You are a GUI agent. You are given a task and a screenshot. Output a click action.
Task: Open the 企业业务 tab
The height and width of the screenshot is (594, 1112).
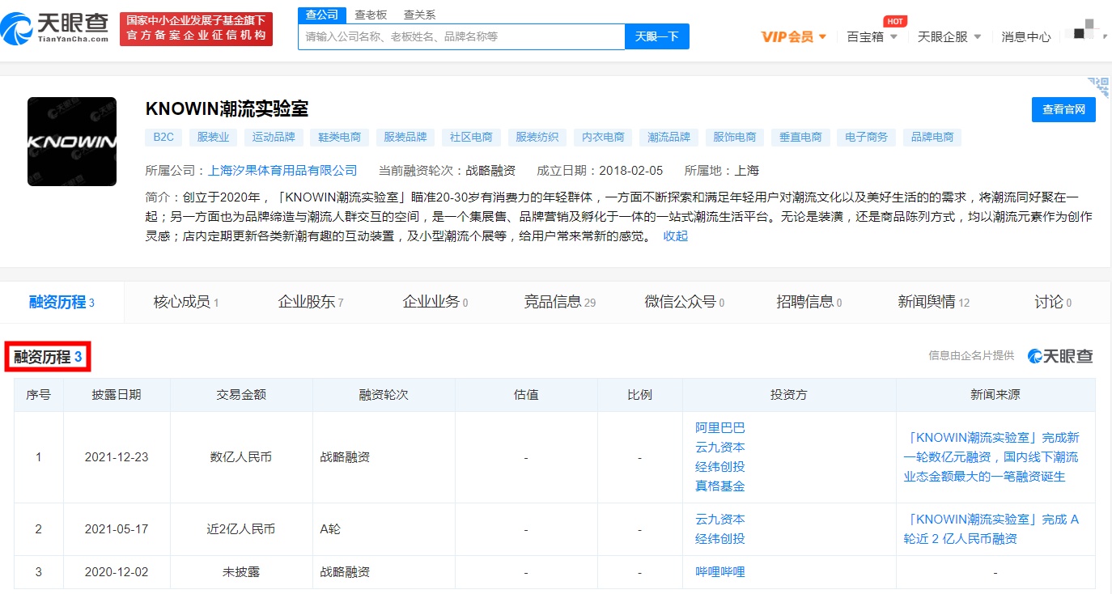click(435, 302)
